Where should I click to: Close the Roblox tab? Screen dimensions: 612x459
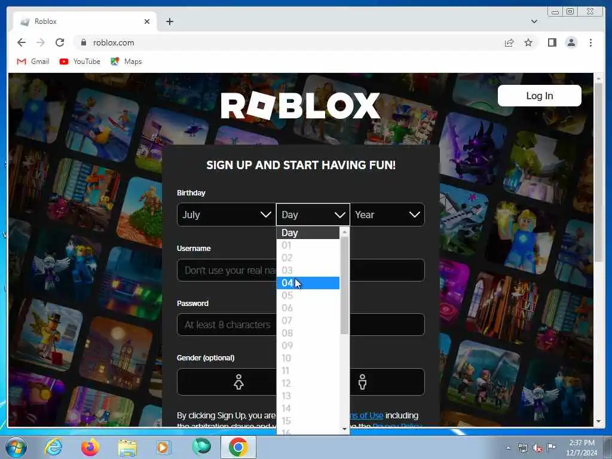[x=147, y=22]
